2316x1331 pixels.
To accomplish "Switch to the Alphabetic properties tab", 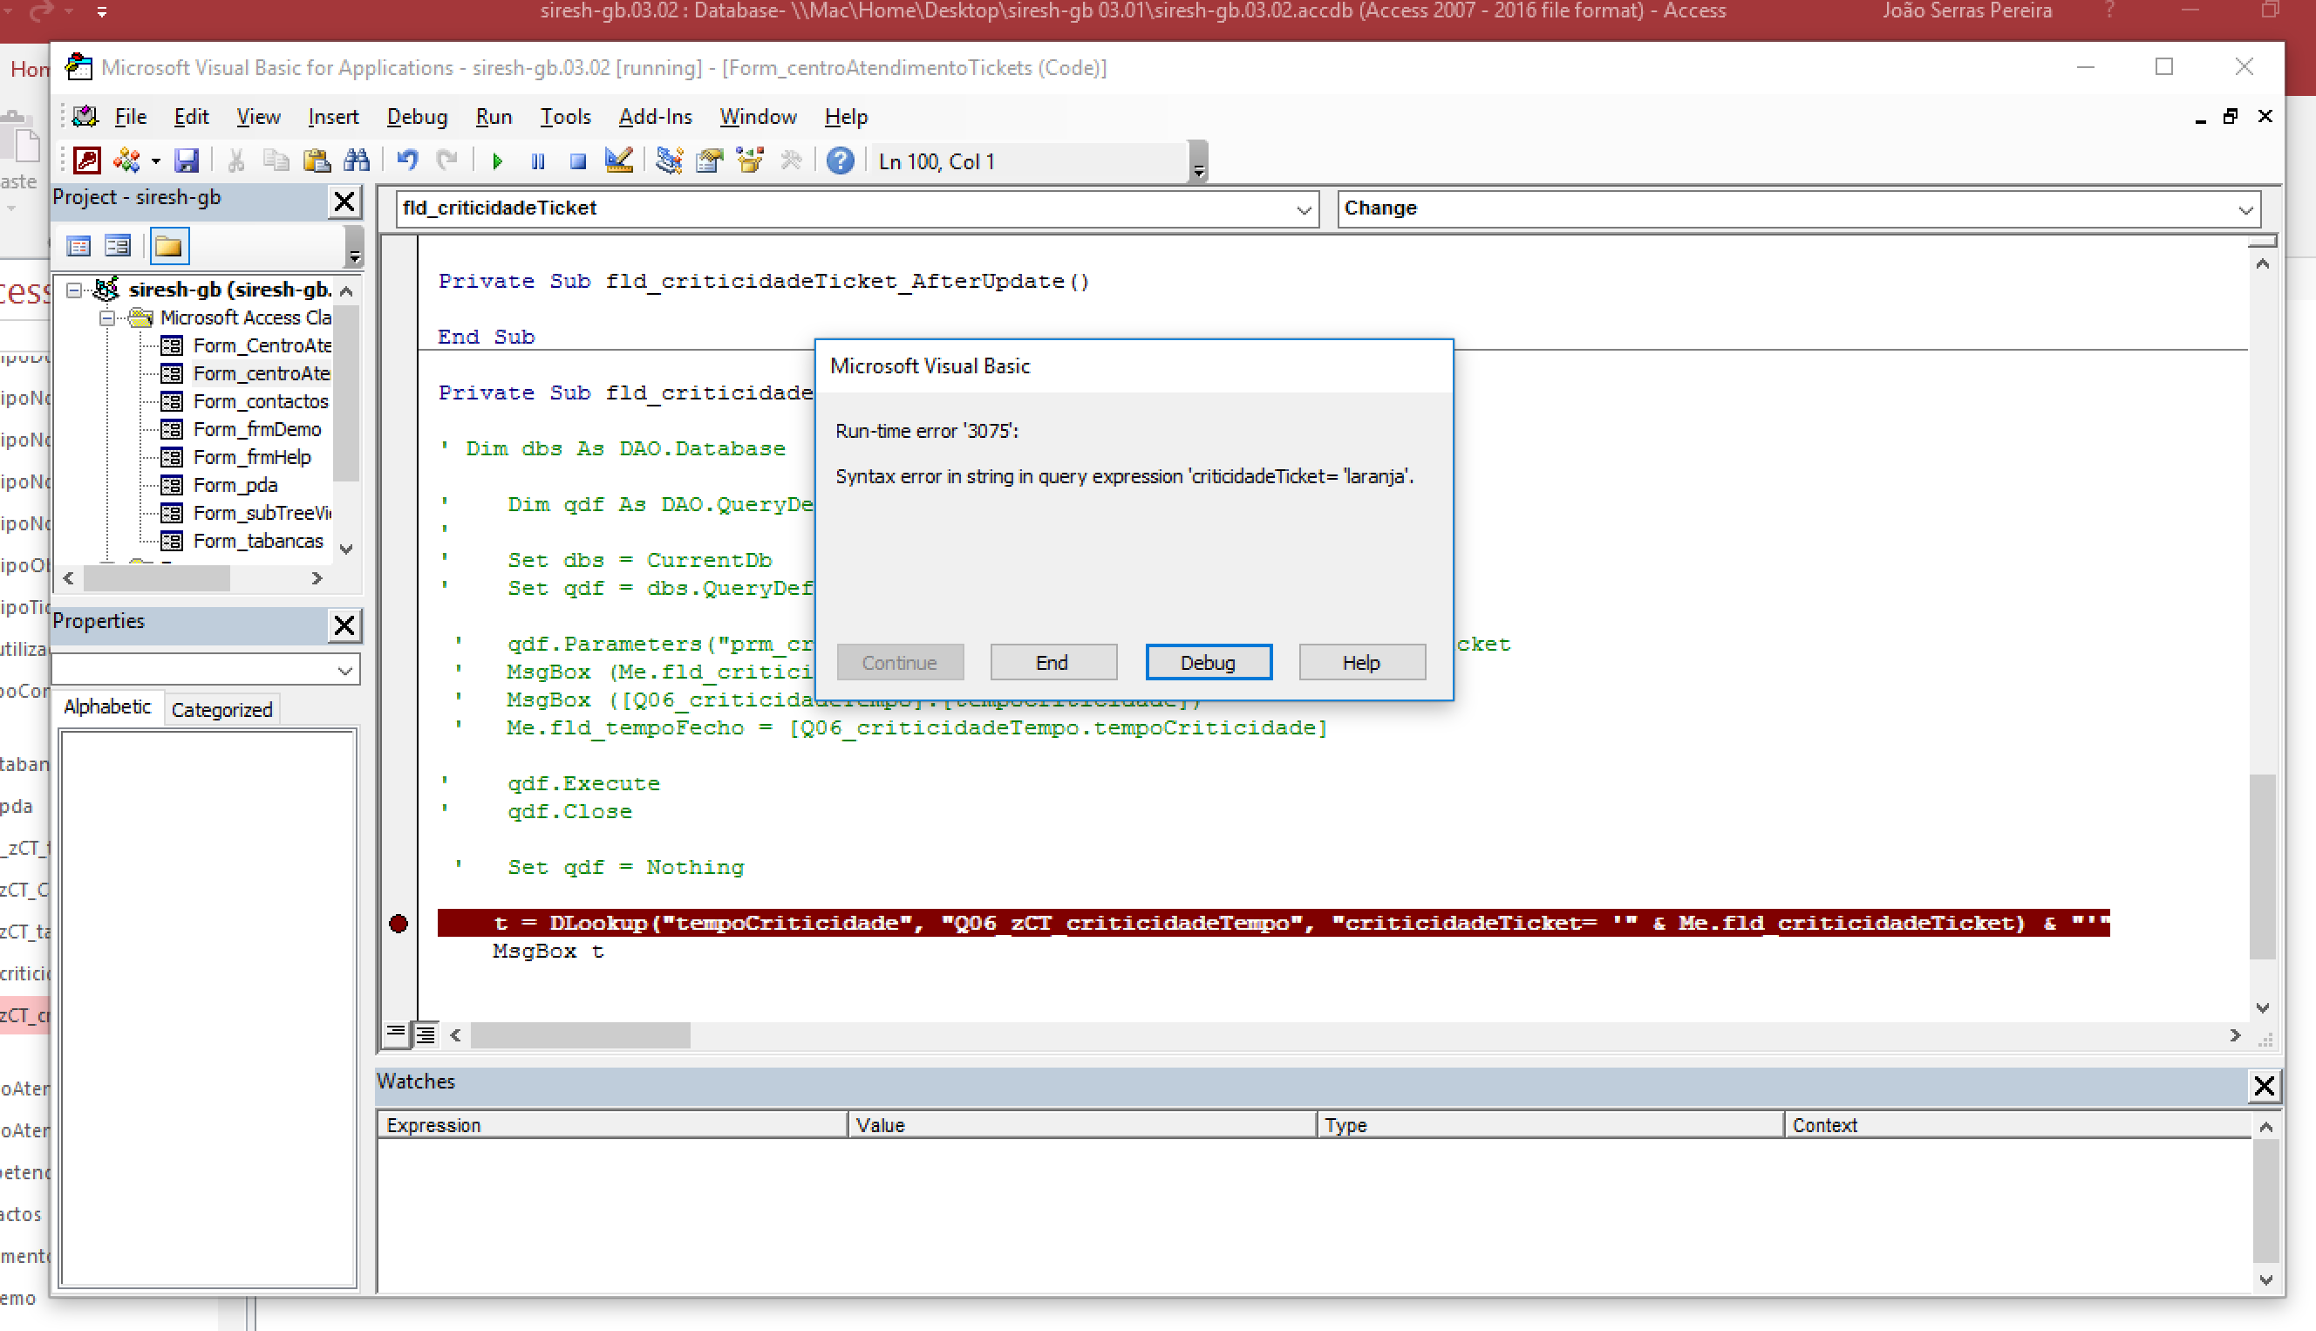I will point(108,706).
